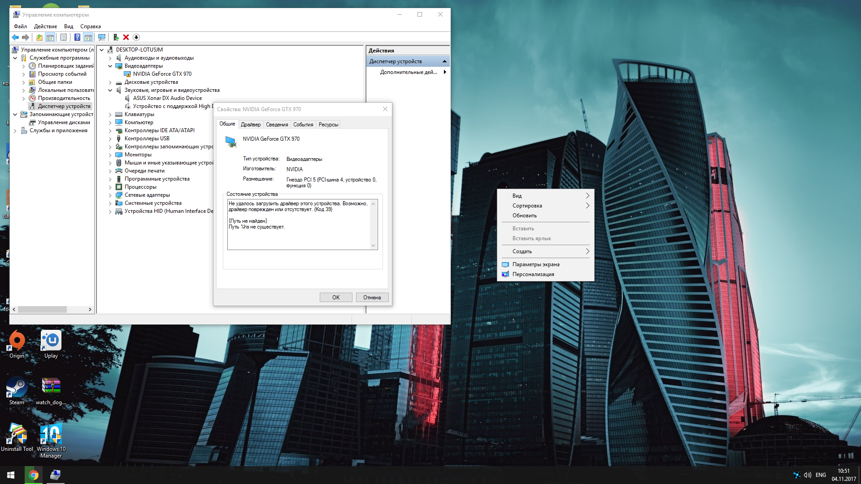
Task: Toggle the console tree pane icon
Action: 50,37
